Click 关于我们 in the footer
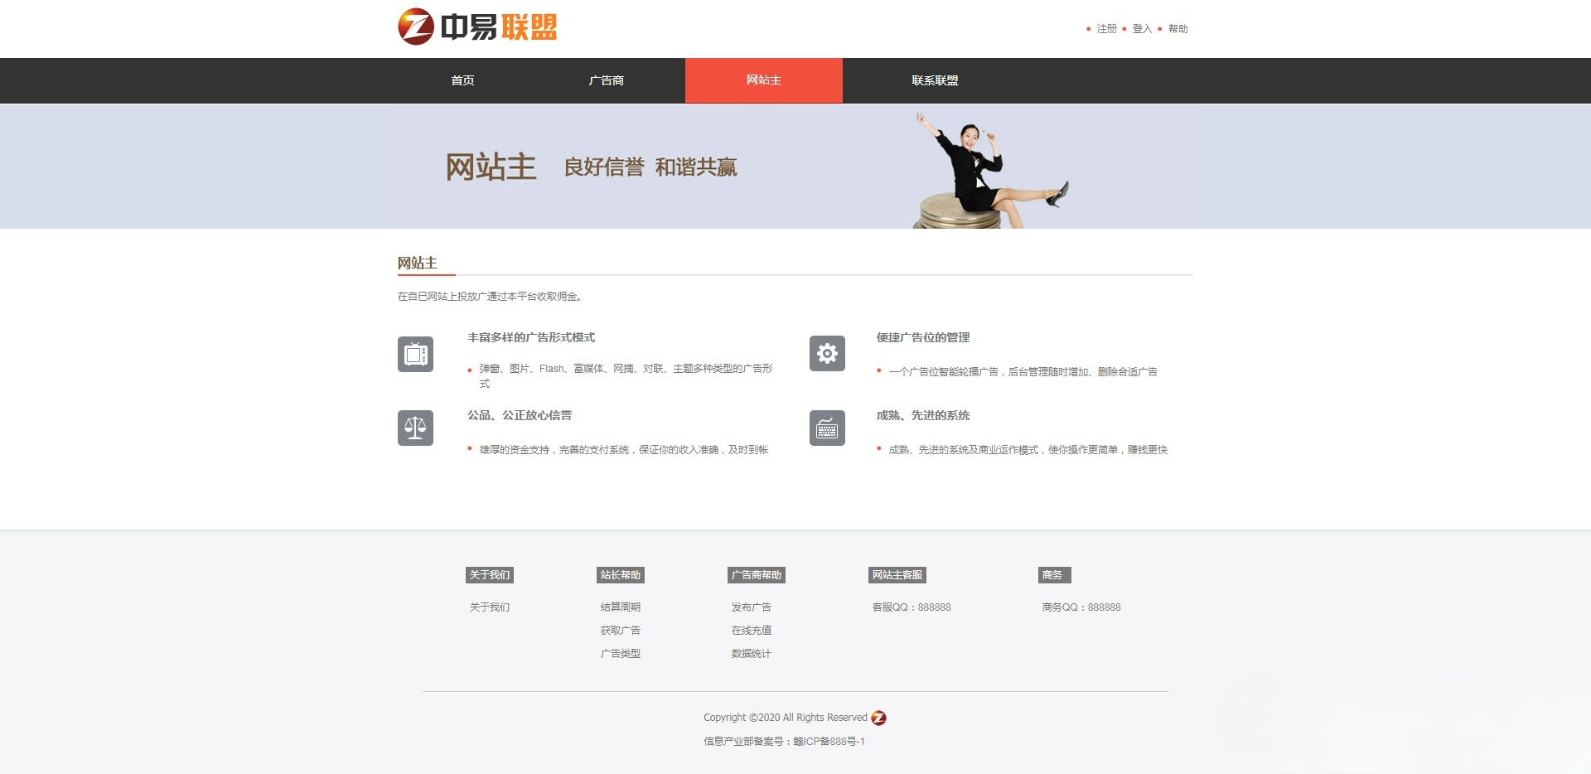The width and height of the screenshot is (1591, 774). coord(489,607)
